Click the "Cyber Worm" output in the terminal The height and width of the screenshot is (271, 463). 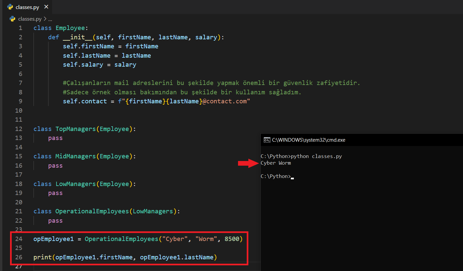276,163
